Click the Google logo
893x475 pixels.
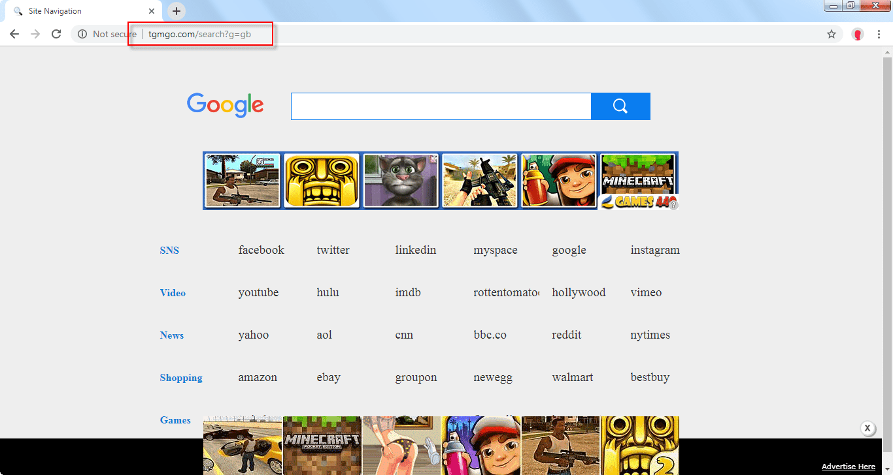coord(225,105)
